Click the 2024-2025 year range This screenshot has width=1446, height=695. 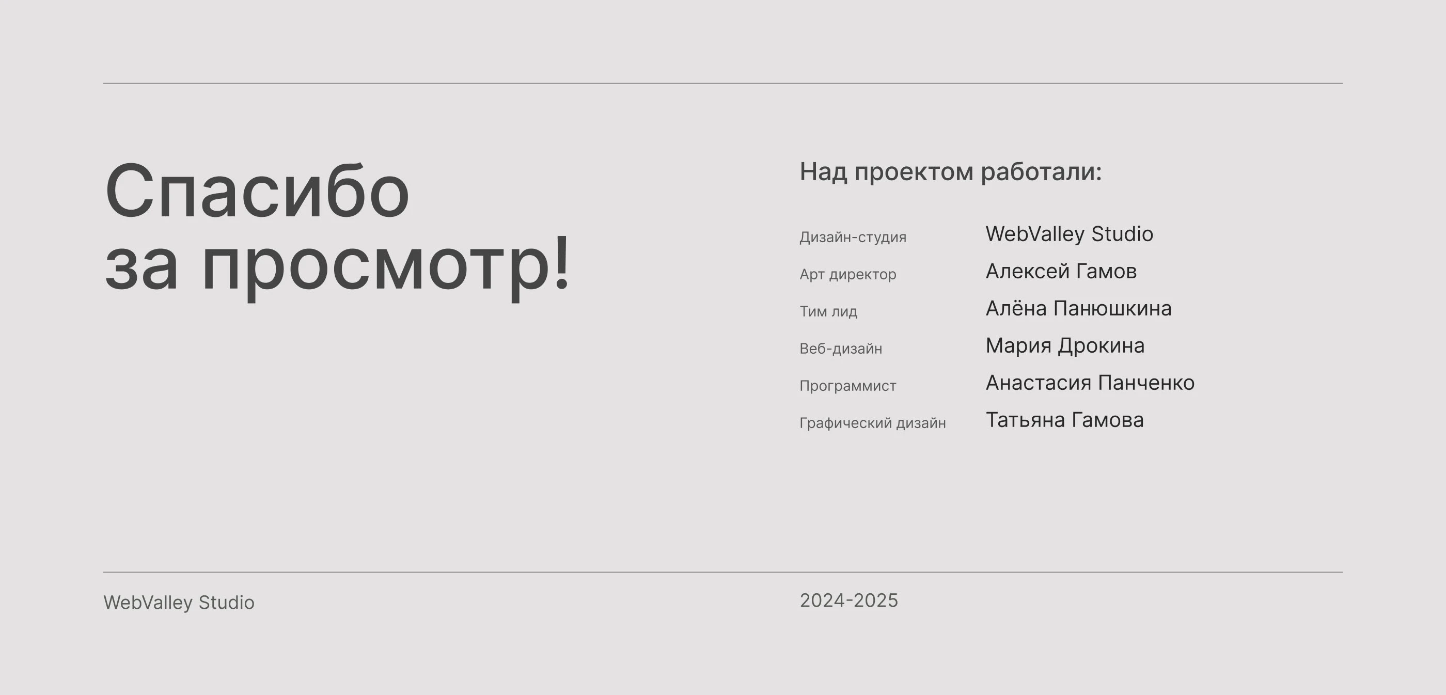pyautogui.click(x=848, y=601)
